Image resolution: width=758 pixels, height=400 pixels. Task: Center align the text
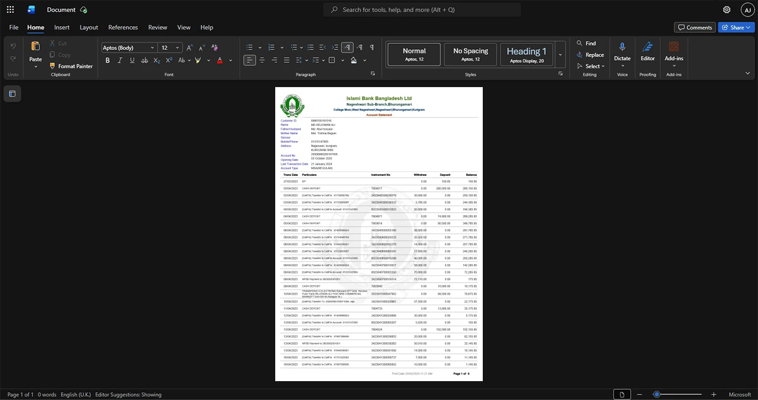point(262,60)
